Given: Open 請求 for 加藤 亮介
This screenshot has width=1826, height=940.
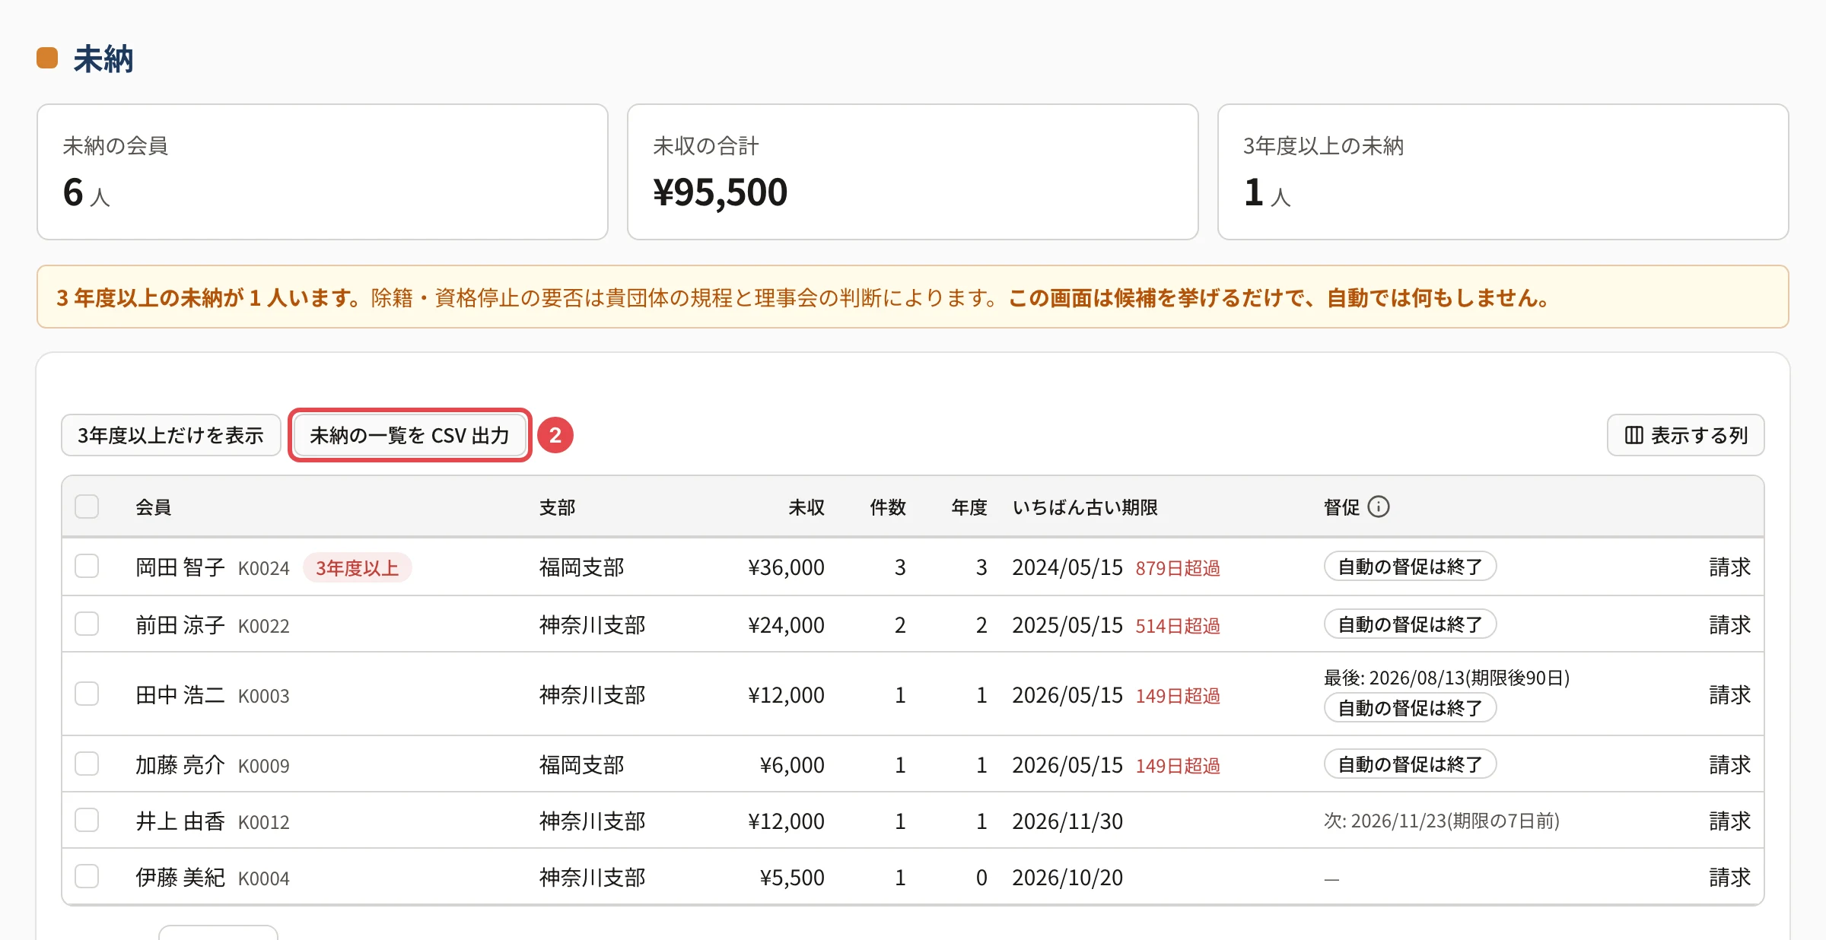Looking at the screenshot, I should point(1729,765).
